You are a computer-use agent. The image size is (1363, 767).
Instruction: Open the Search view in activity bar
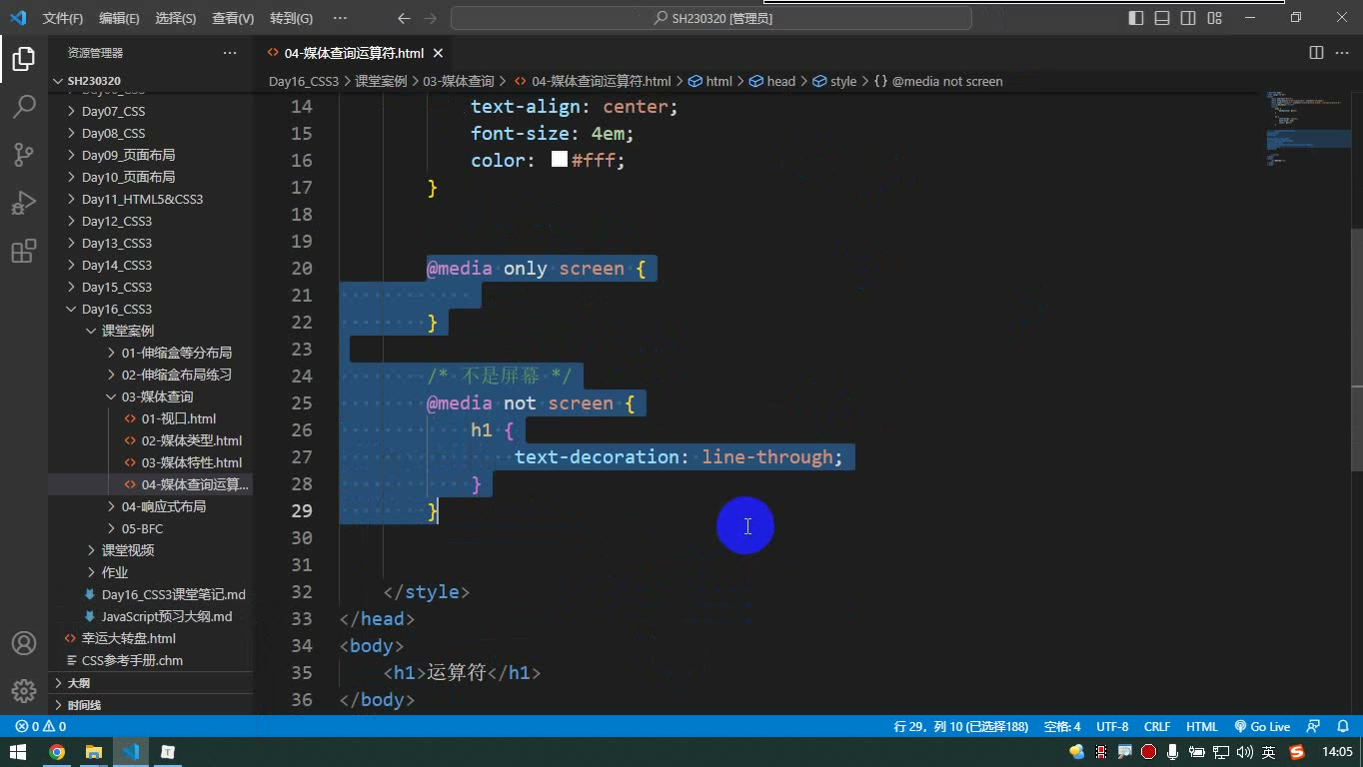click(x=24, y=106)
